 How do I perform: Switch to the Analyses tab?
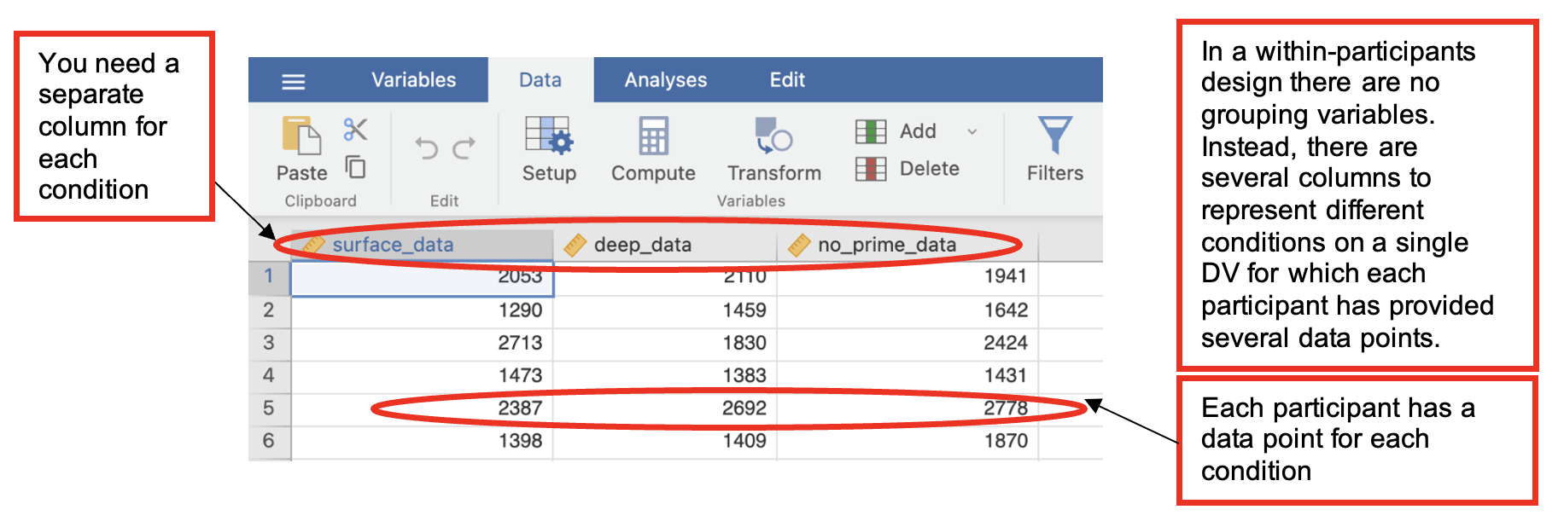click(x=665, y=80)
